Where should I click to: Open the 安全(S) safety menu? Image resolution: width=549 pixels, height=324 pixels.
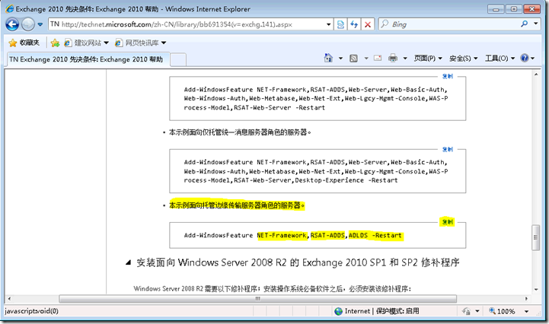[463, 59]
